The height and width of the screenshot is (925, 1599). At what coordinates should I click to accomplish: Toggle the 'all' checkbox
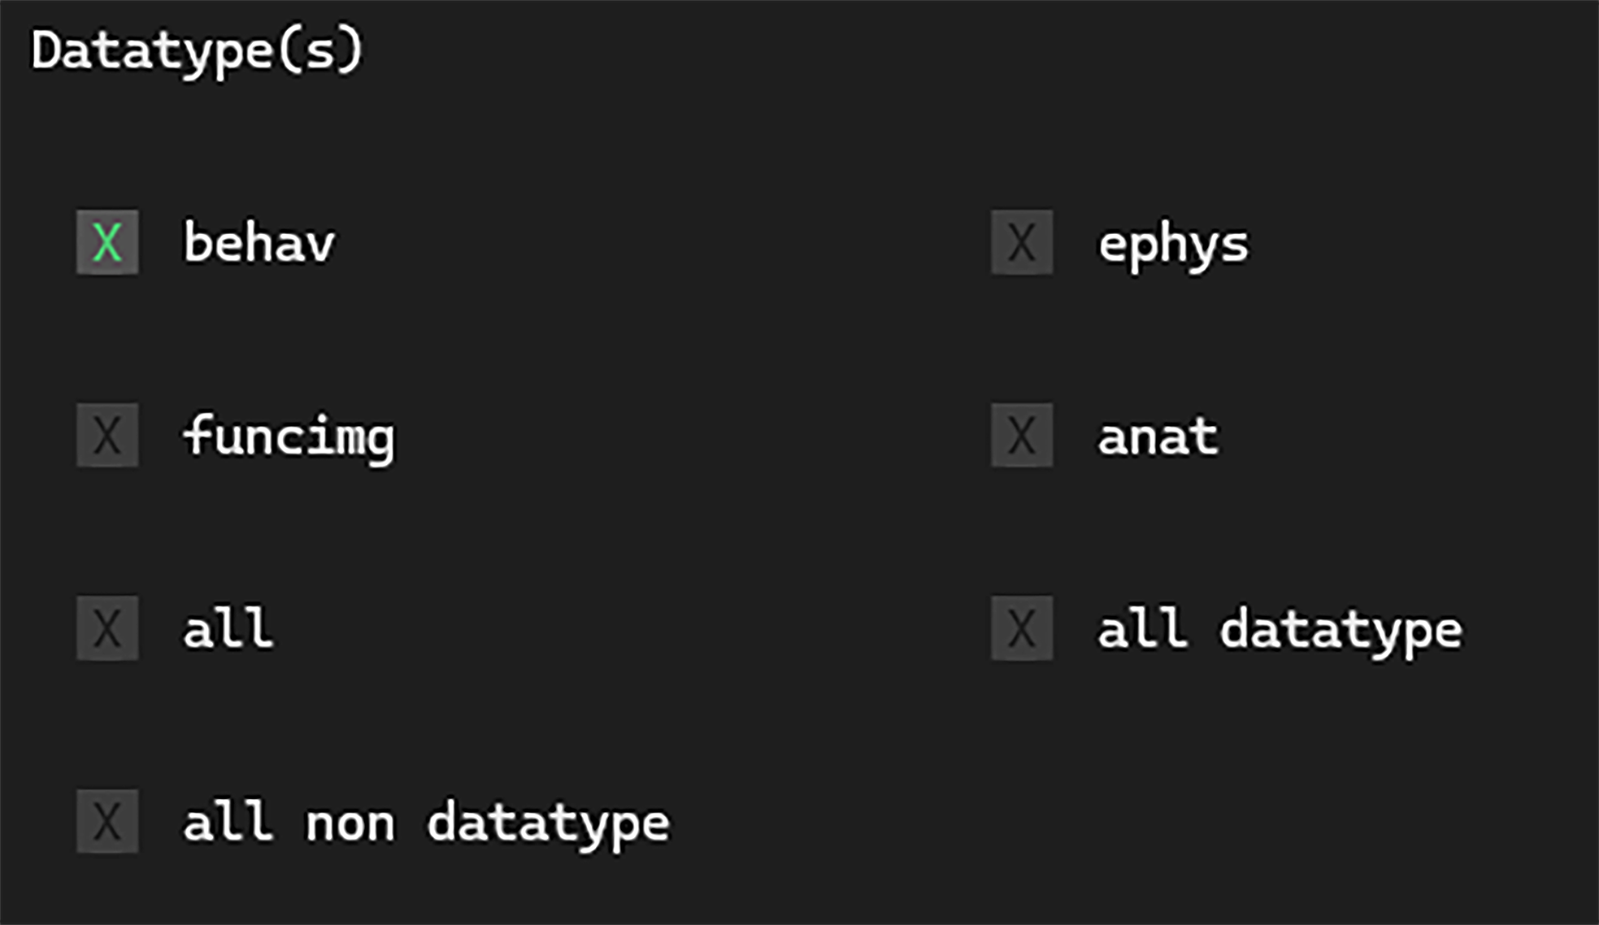tap(107, 628)
